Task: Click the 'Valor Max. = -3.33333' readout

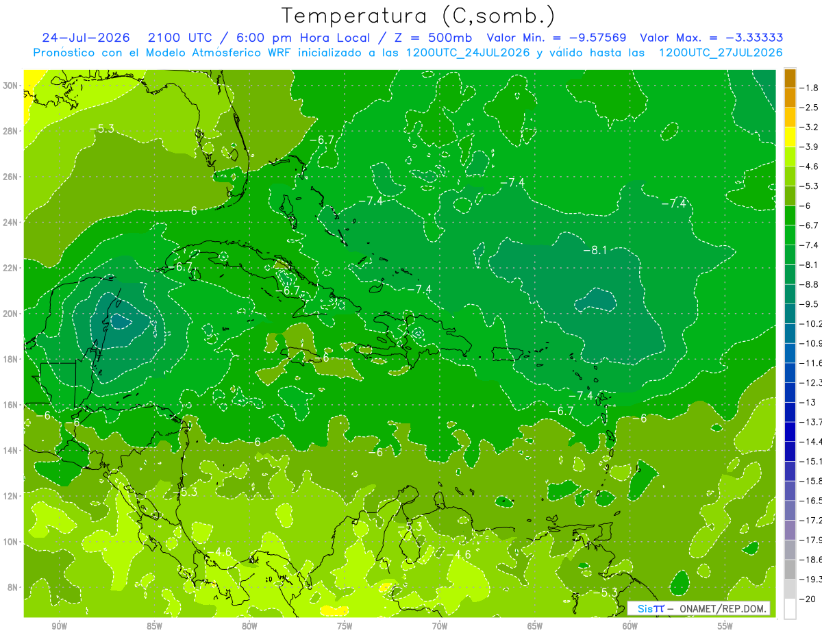Action: 712,38
